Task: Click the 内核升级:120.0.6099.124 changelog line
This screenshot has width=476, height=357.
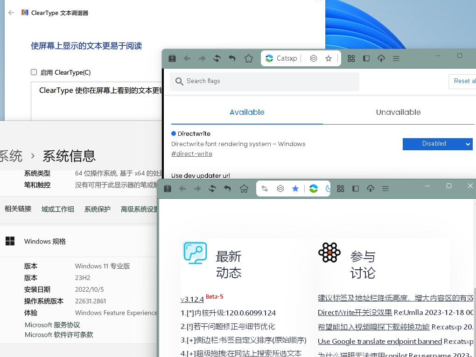Action: click(x=228, y=313)
